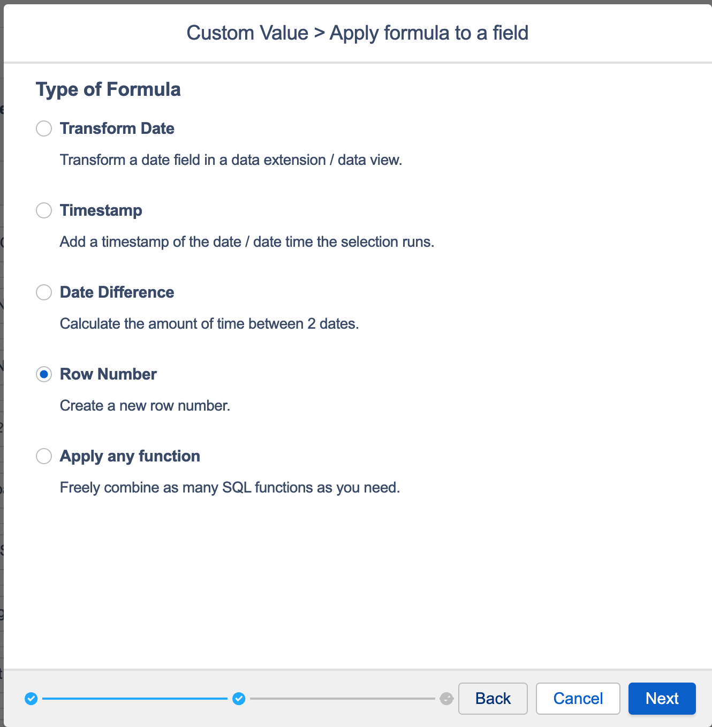This screenshot has height=727, width=712.
Task: Pick the Date Difference radio circle
Action: coord(44,292)
